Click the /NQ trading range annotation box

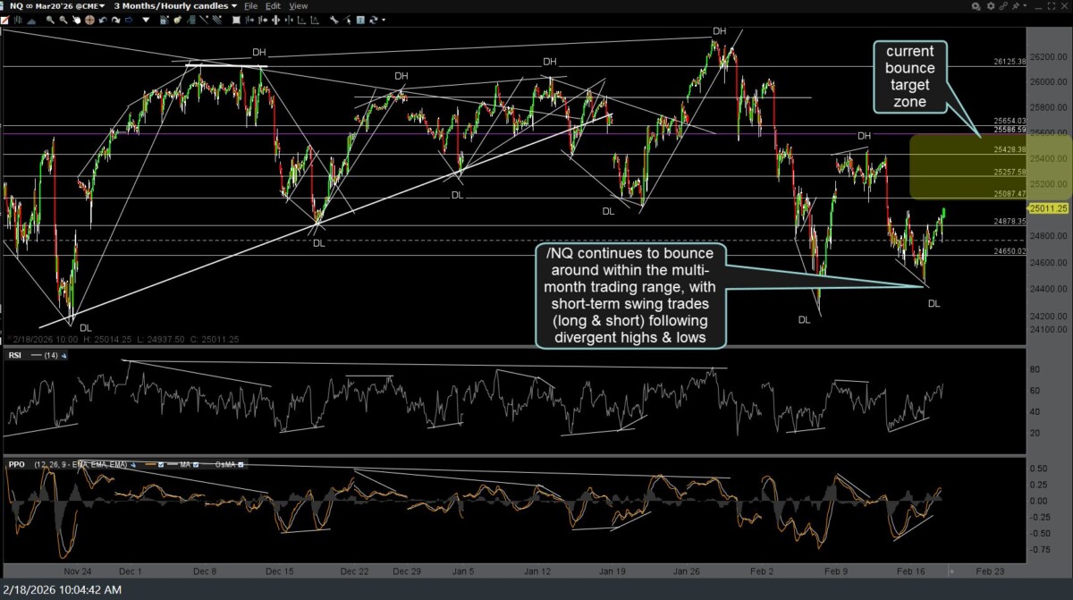click(629, 295)
